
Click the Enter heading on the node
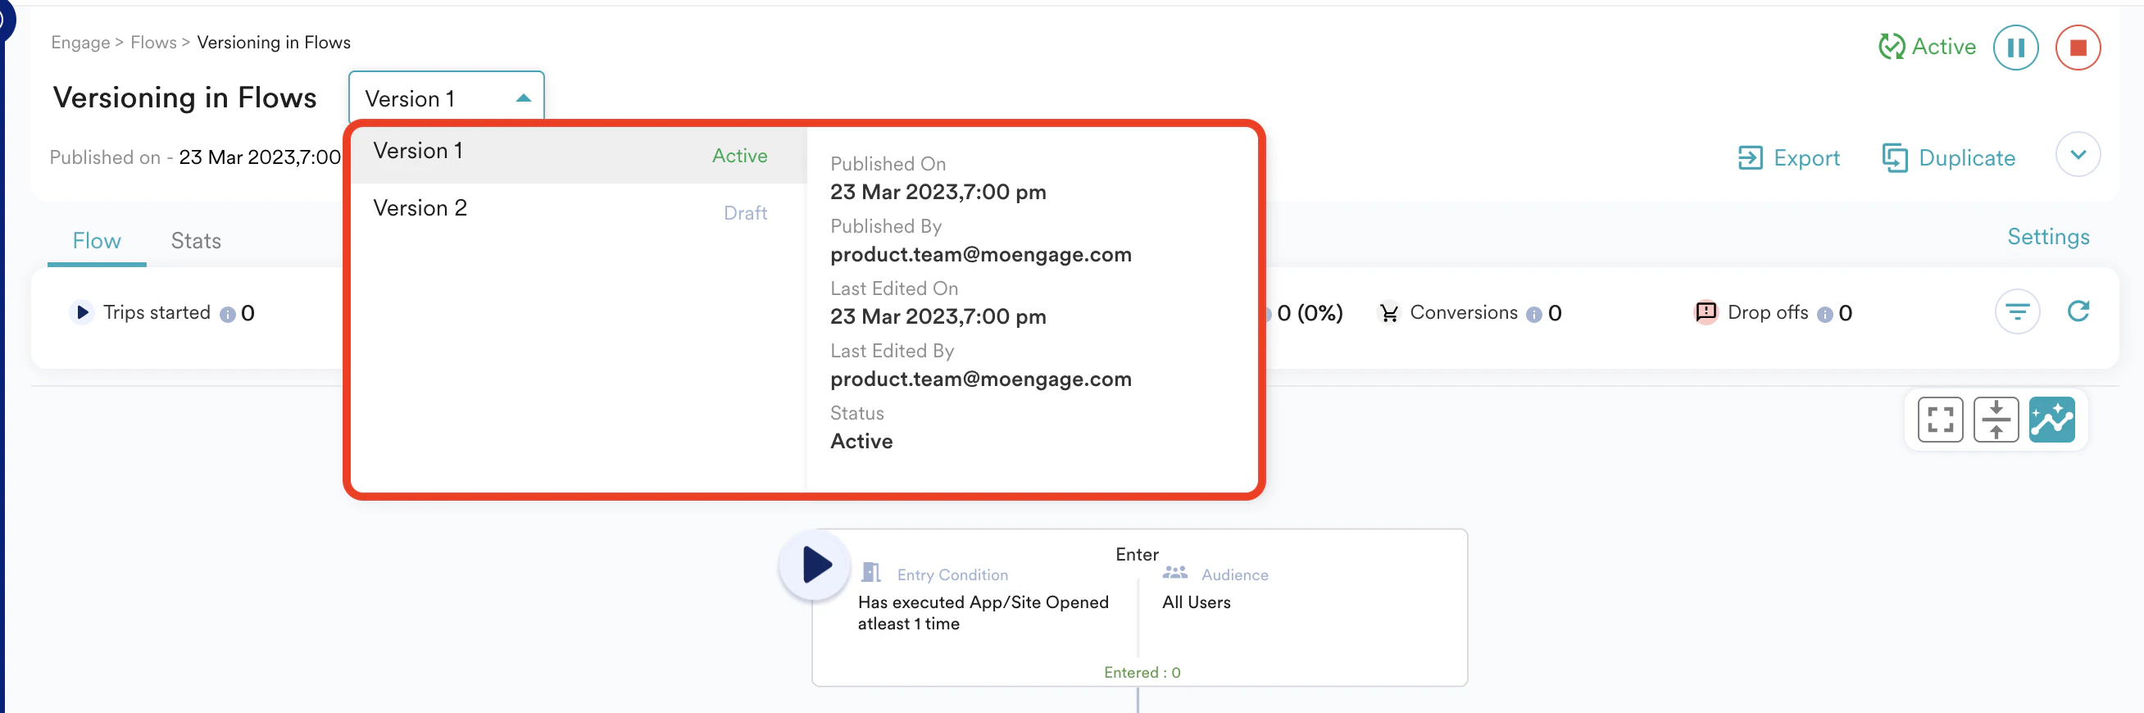pos(1137,554)
